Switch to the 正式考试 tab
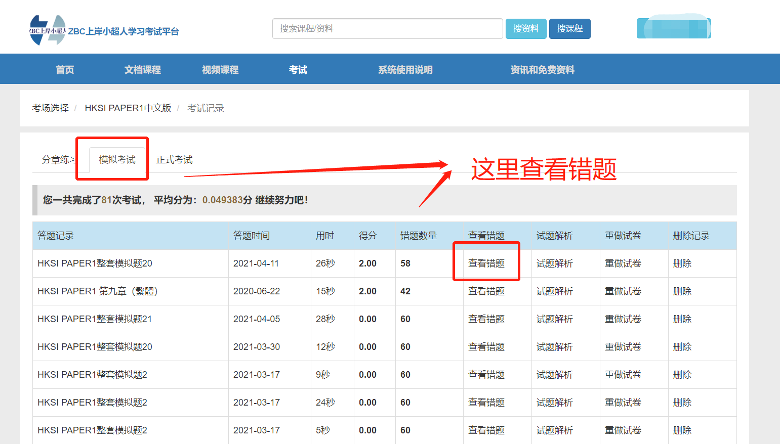780x444 pixels. [174, 160]
